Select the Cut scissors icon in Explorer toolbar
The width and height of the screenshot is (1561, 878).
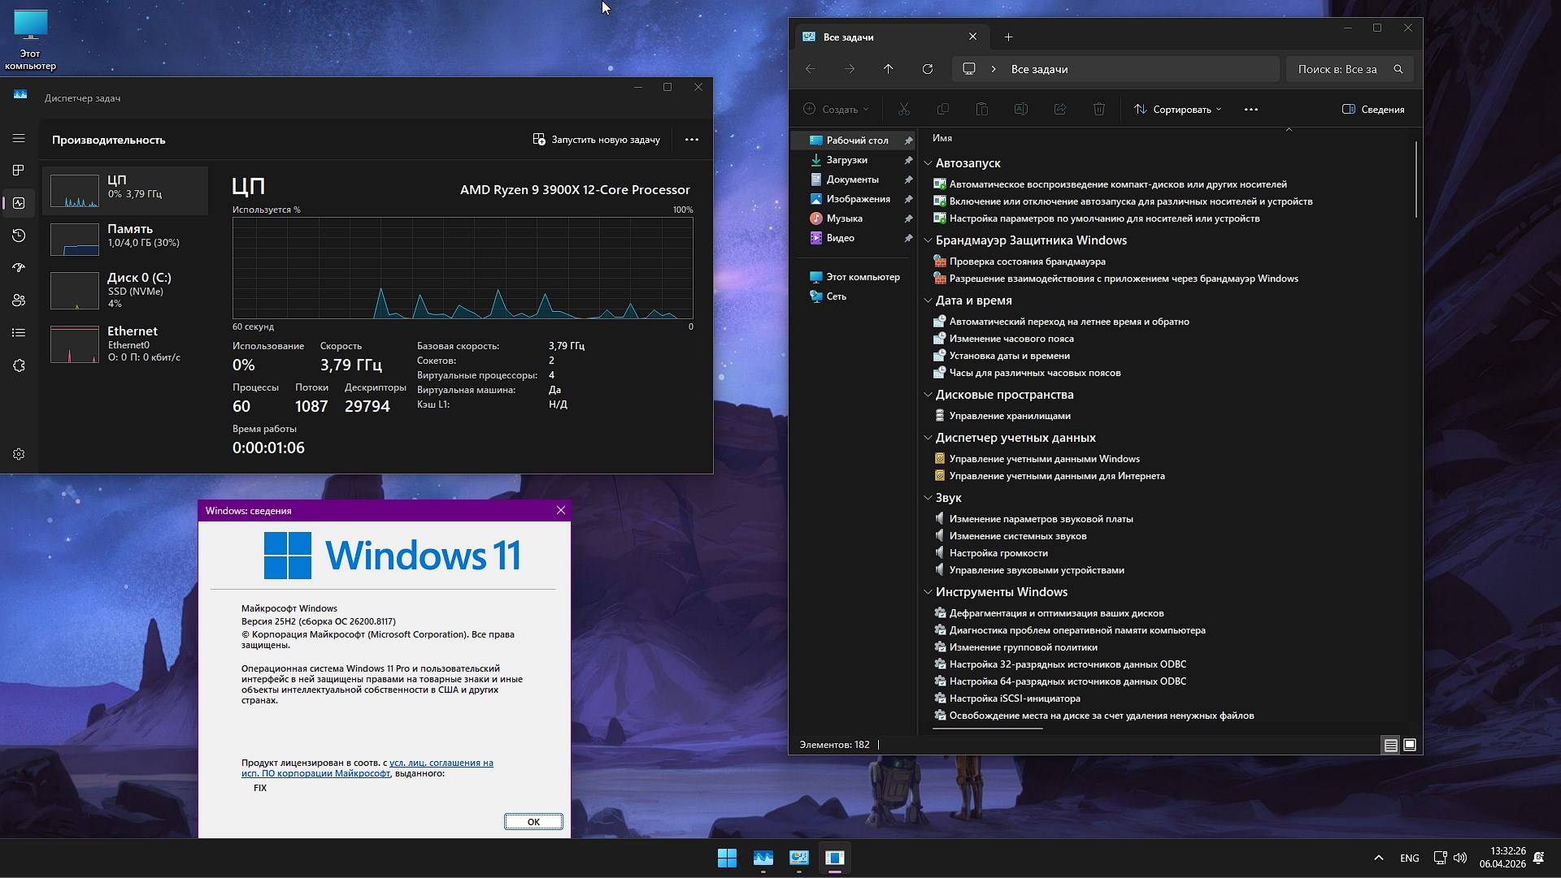(903, 108)
